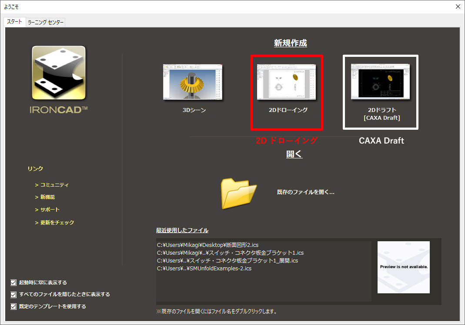Toggle すべてのファイルを閉じたときに表示する checkbox

13,294
